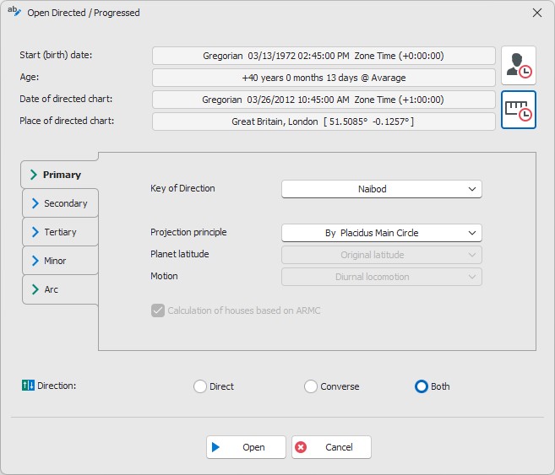Screen dimensions: 555x475
Task: Click the 'Place of directed chart:' label
Action: (67, 121)
